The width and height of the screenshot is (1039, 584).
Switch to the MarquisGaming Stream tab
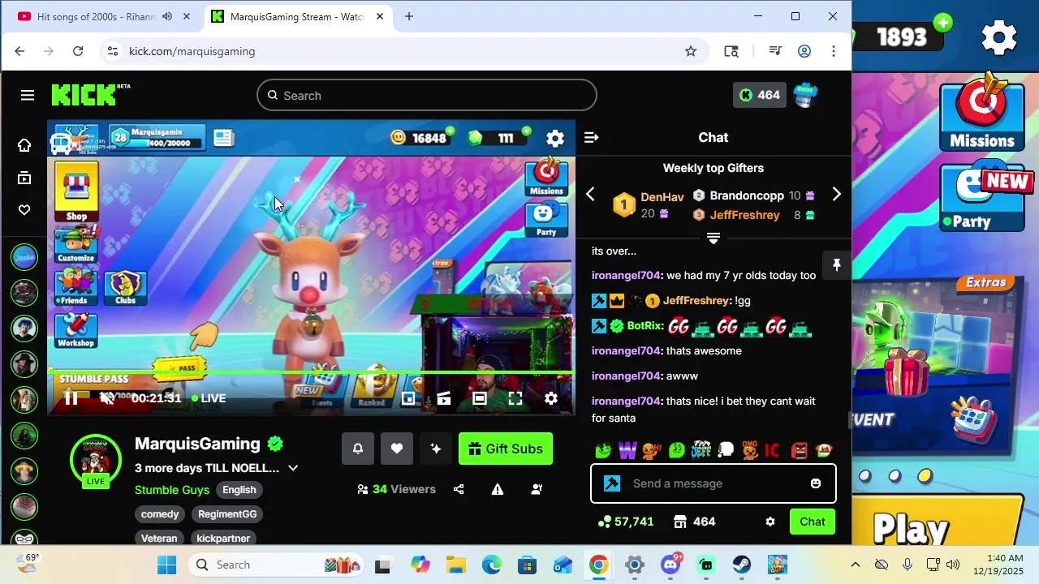297,16
